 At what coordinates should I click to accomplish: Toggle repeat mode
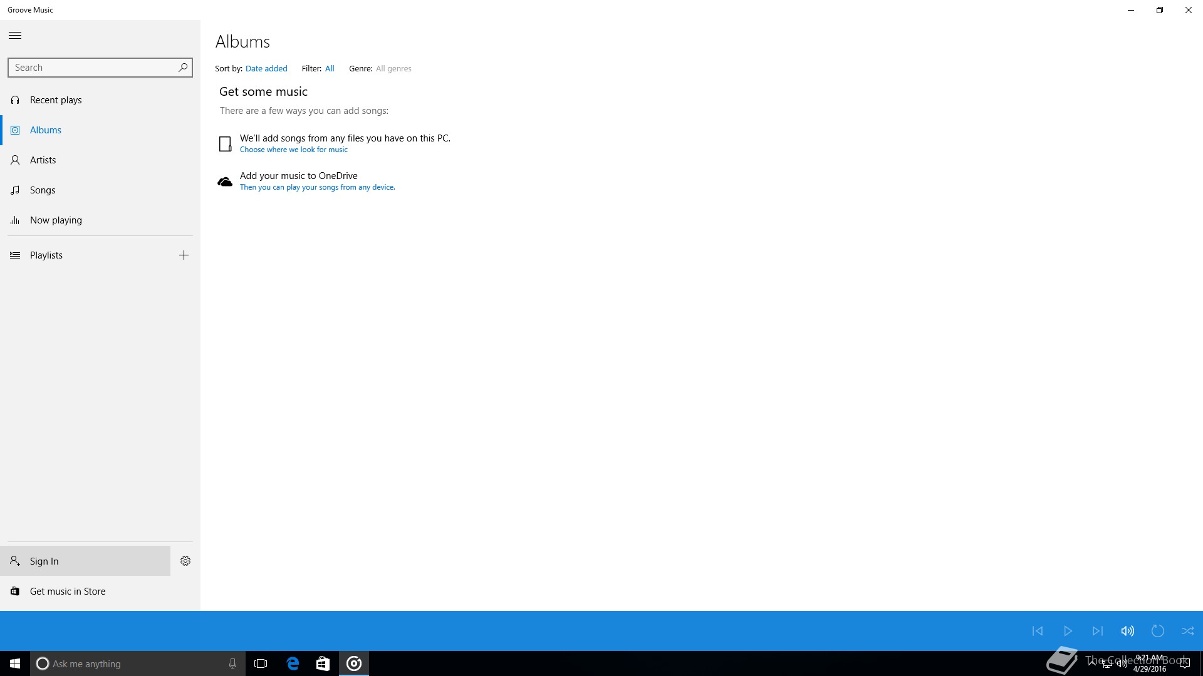coord(1158,631)
